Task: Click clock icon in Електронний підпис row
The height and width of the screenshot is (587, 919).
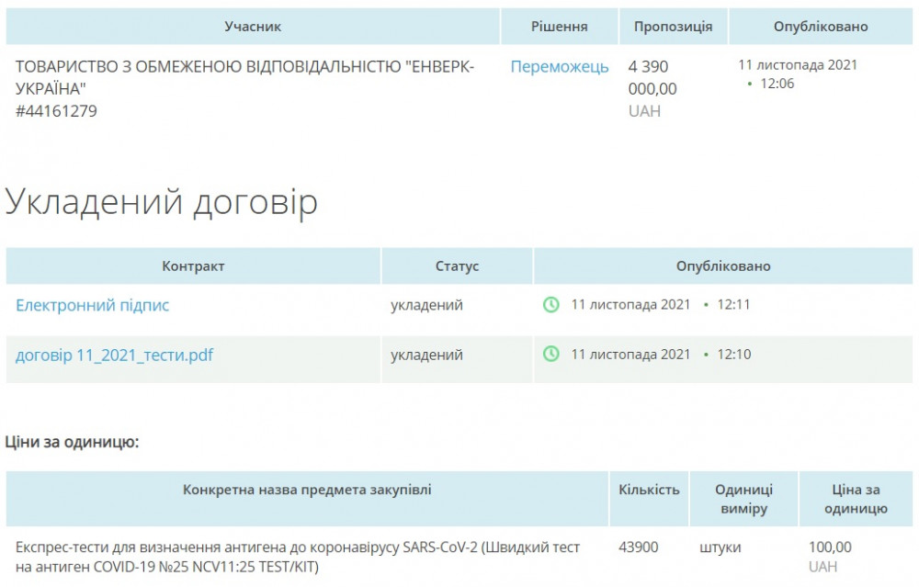Action: tap(551, 305)
